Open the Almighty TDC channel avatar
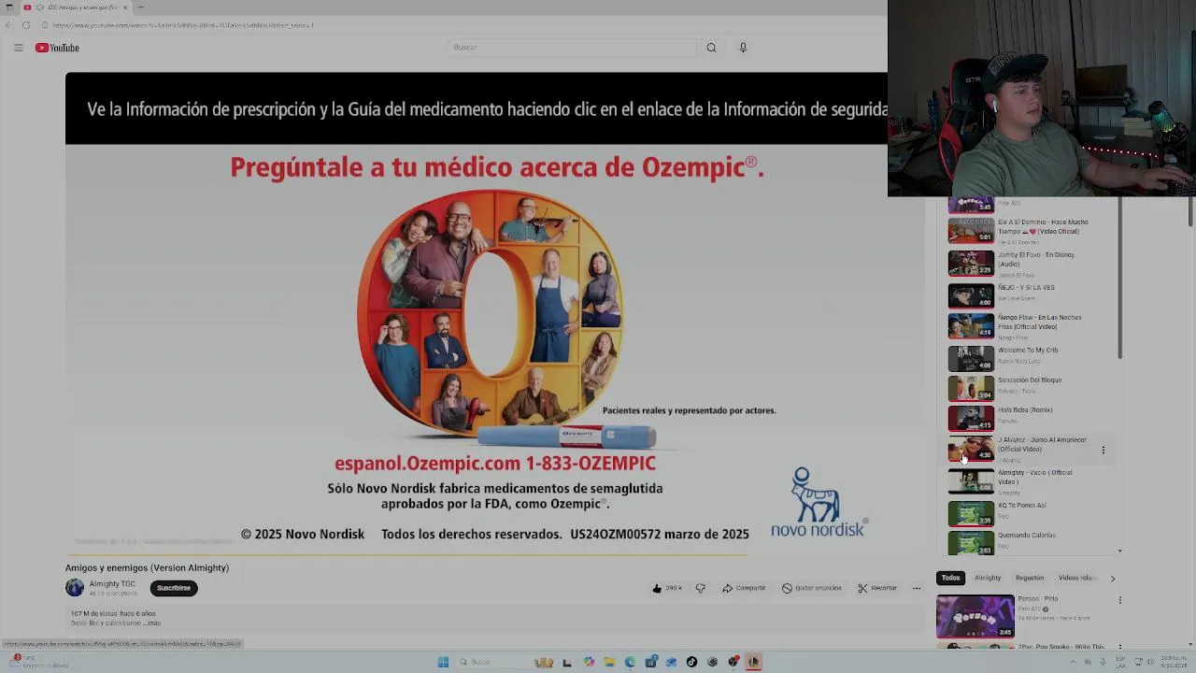The height and width of the screenshot is (673, 1196). (75, 587)
